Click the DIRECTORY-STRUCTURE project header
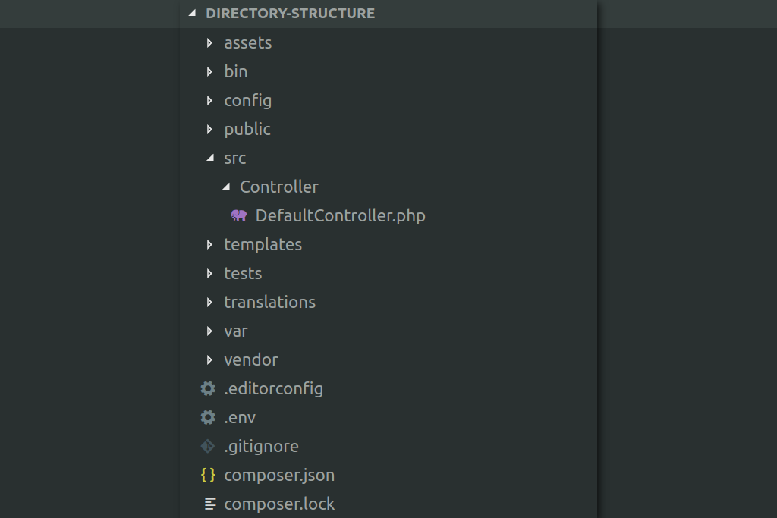777x518 pixels. tap(291, 13)
